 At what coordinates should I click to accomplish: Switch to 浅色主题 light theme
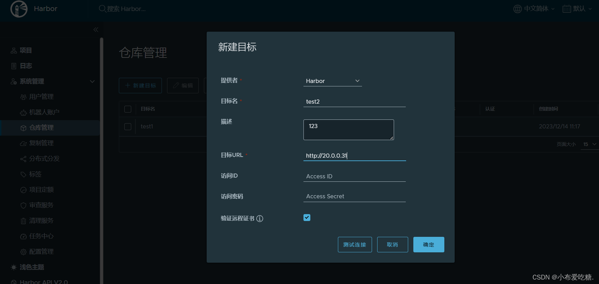tap(32, 267)
